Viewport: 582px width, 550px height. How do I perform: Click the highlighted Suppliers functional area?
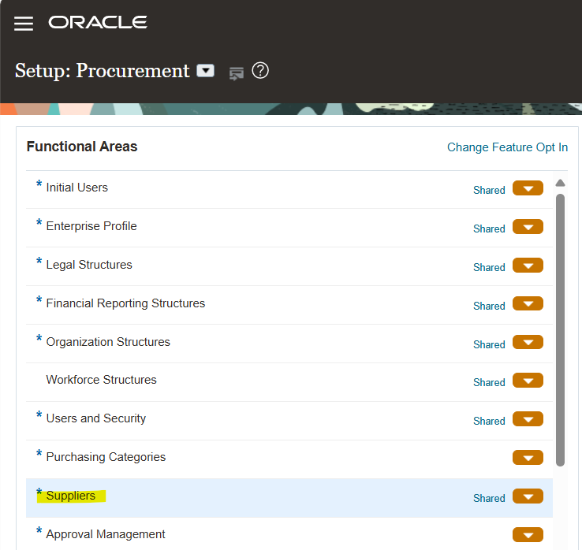pos(71,496)
